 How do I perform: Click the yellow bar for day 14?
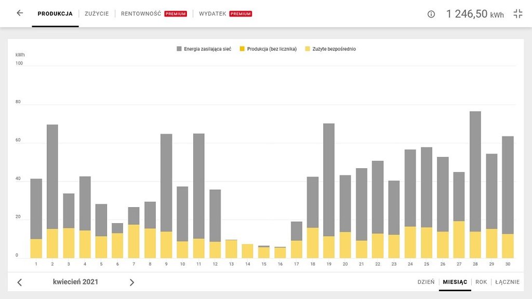(247, 251)
